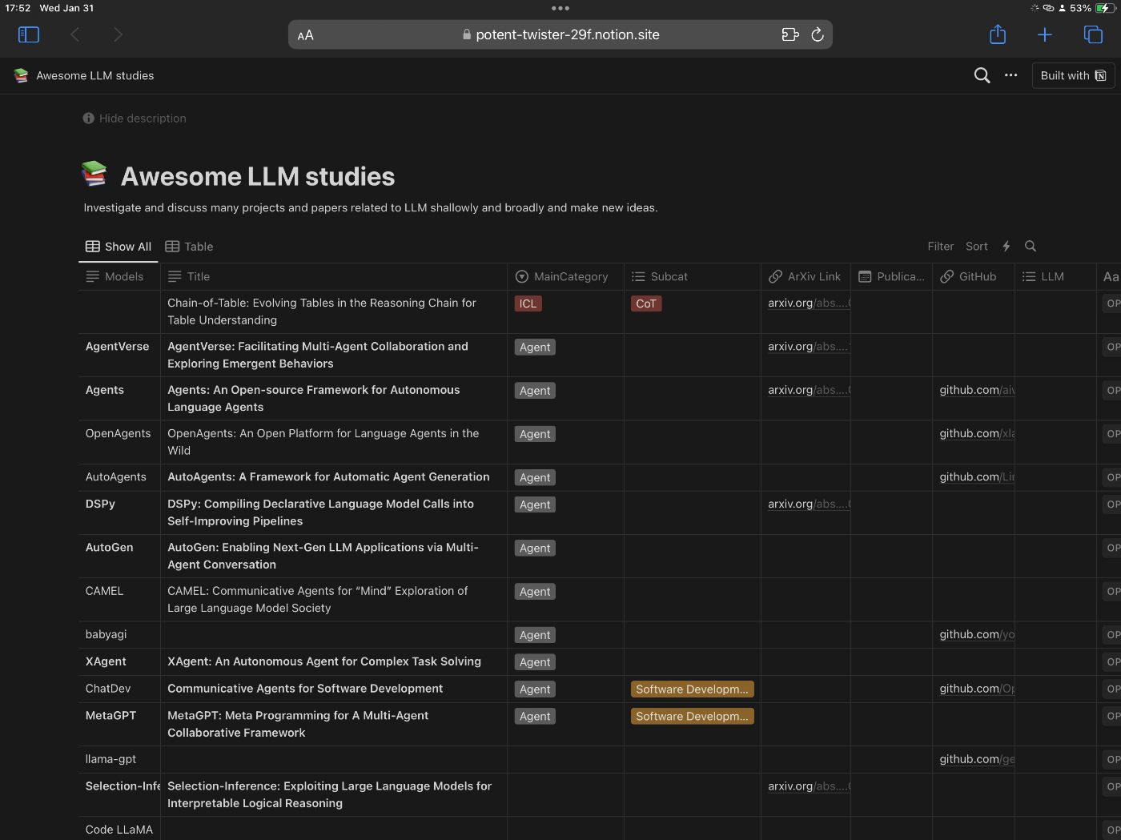Viewport: 1121px width, 840px height.
Task: Open arxiv link in the Agents row
Action: click(808, 390)
